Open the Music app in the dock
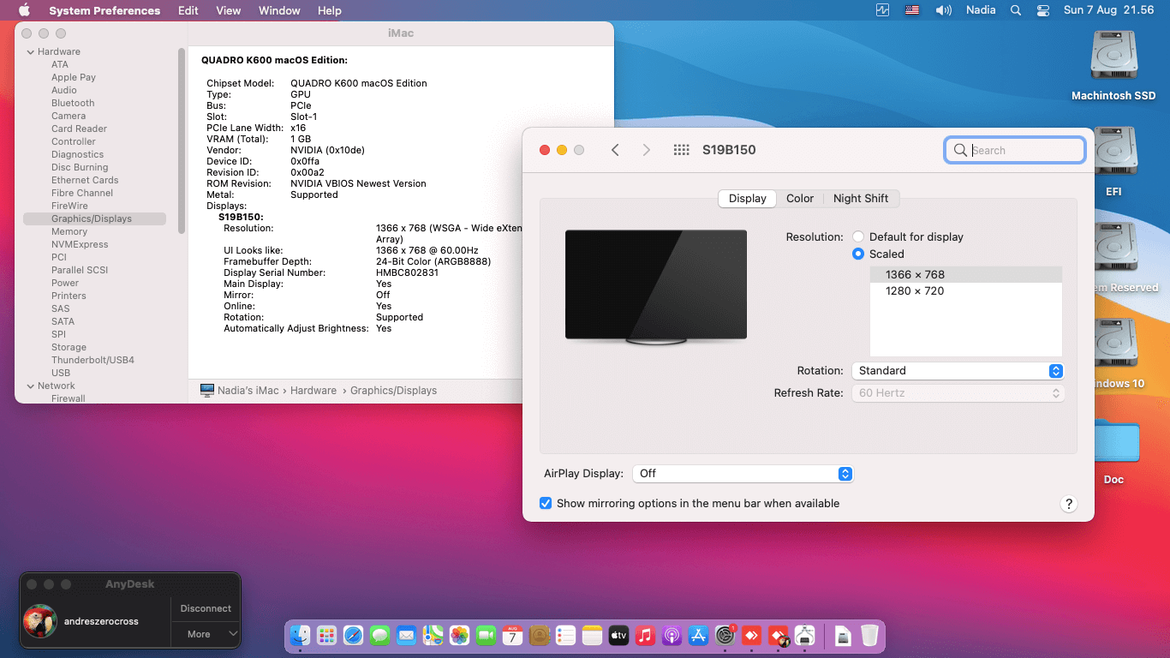The image size is (1170, 658). 645,636
